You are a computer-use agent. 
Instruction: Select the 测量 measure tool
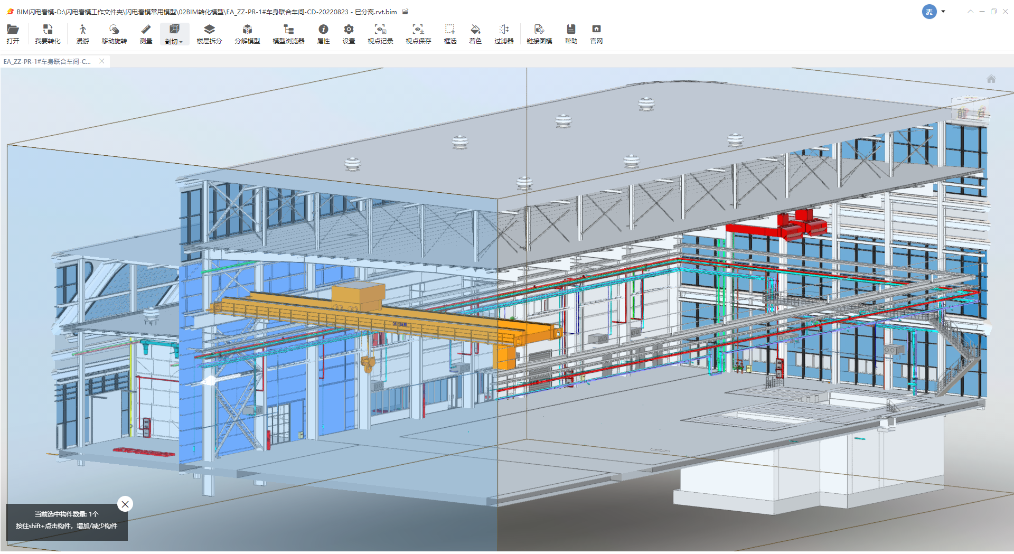146,34
